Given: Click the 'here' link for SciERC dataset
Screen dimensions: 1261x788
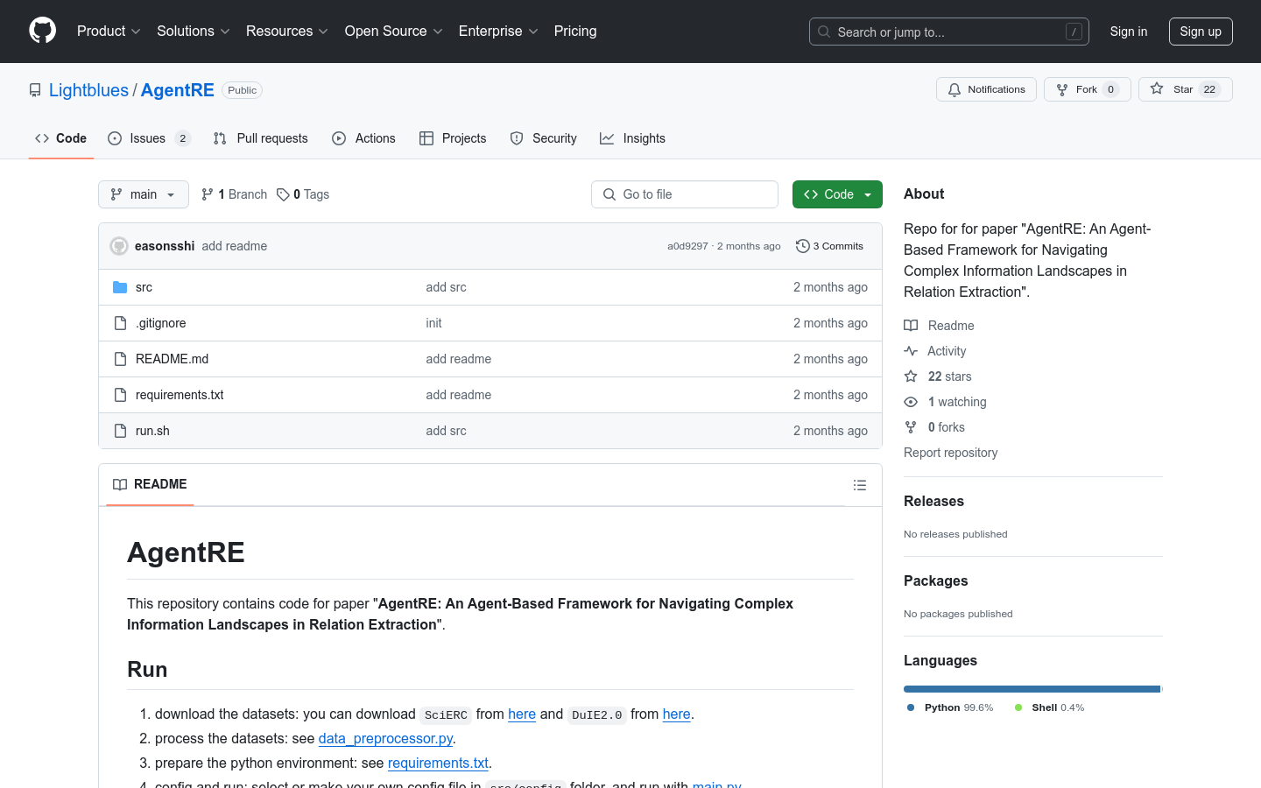Looking at the screenshot, I should pyautogui.click(x=522, y=714).
